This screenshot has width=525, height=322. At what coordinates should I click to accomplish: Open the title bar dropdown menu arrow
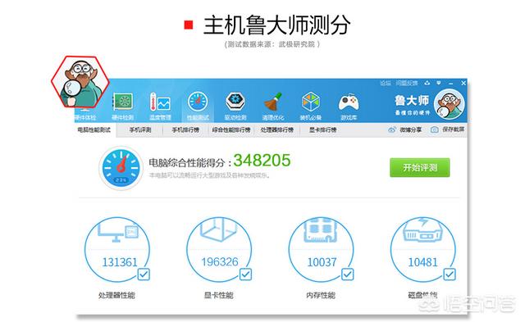439,83
